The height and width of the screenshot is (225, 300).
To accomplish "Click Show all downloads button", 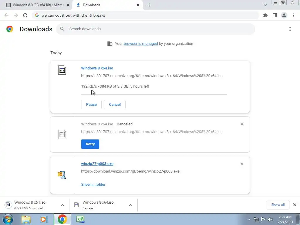I will pyautogui.click(x=278, y=205).
